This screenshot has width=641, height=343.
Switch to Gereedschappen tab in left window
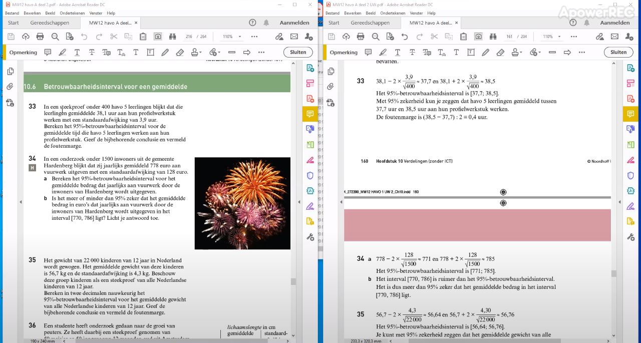click(50, 23)
